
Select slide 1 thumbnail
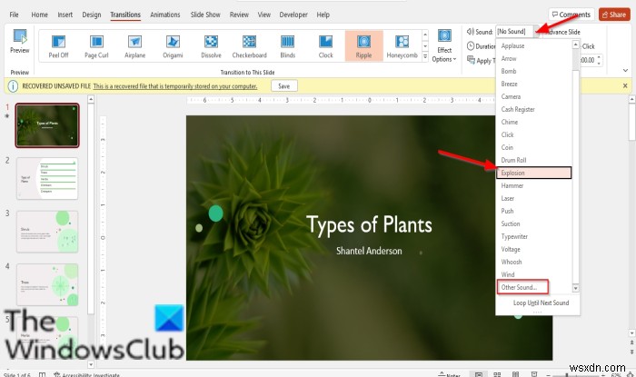(x=47, y=125)
